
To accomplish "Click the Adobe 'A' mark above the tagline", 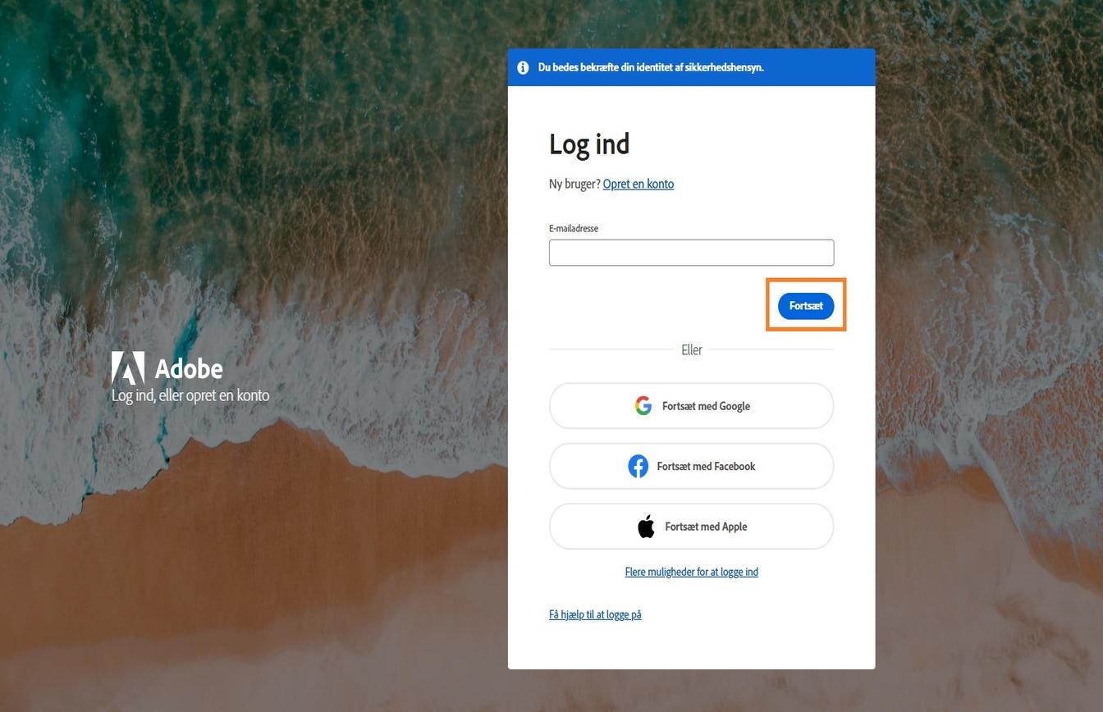I will point(129,369).
